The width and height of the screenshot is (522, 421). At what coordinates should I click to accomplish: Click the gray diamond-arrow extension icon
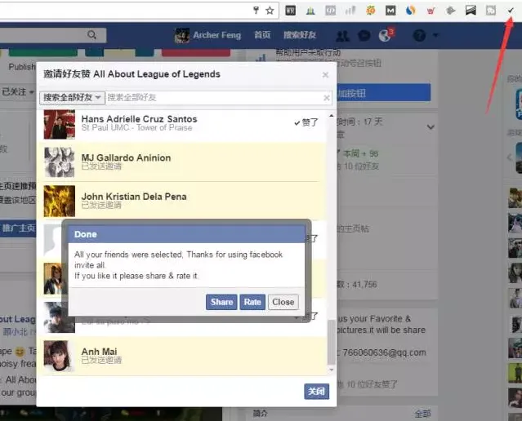pos(450,11)
